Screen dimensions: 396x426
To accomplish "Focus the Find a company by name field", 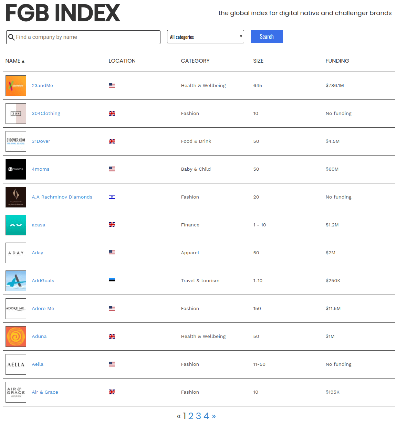I will pyautogui.click(x=83, y=37).
